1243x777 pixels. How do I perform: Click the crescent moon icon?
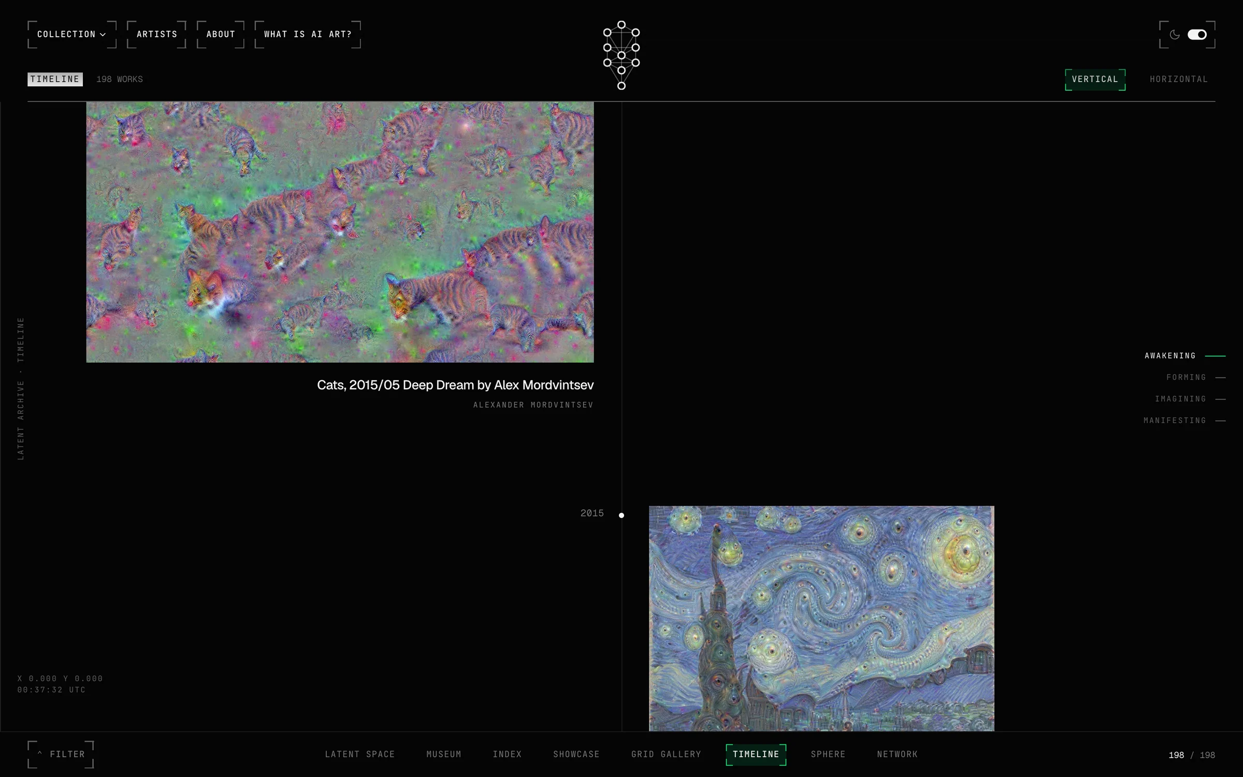point(1175,35)
